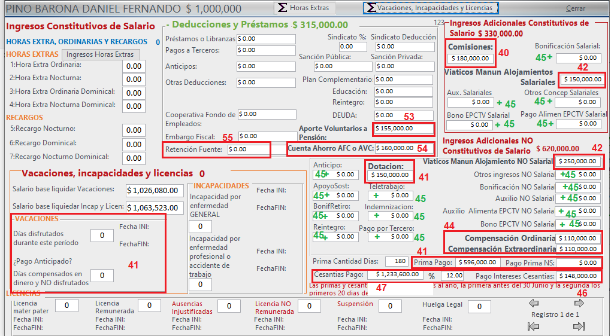The width and height of the screenshot is (611, 336).
Task: Click the Comisiones amount field
Action: pos(471,59)
